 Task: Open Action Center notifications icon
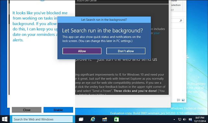[x=190, y=119]
